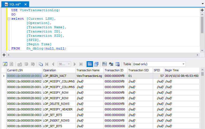Click ViewTransactionLog in the USE statement
This screenshot has height=129, width=205.
(39, 10)
